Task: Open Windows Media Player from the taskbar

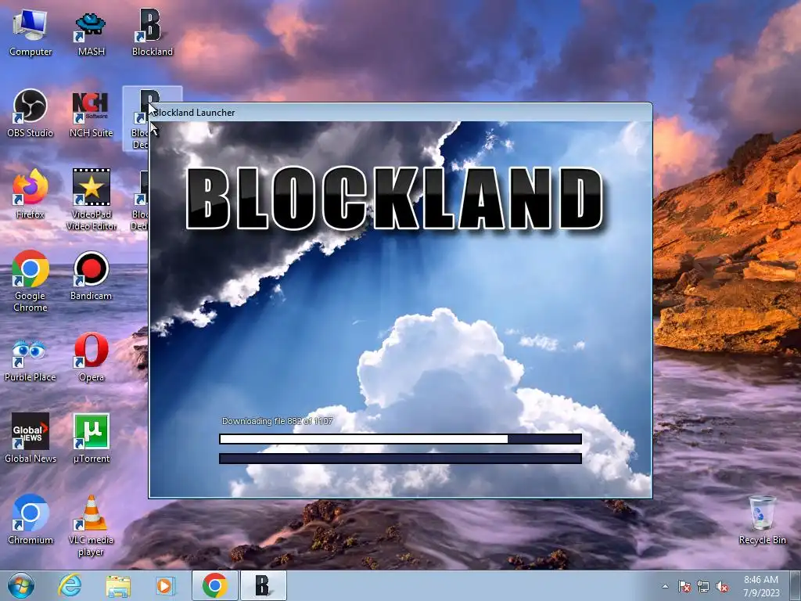Action: 165,585
